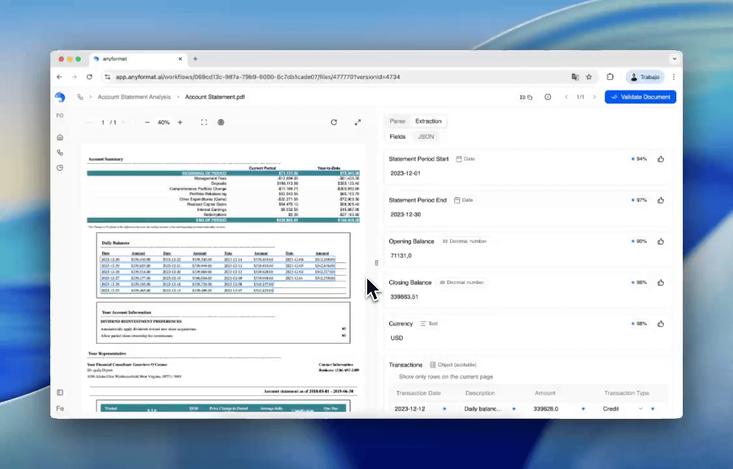
Task: Close the anyformat browser tab
Action: [x=180, y=59]
